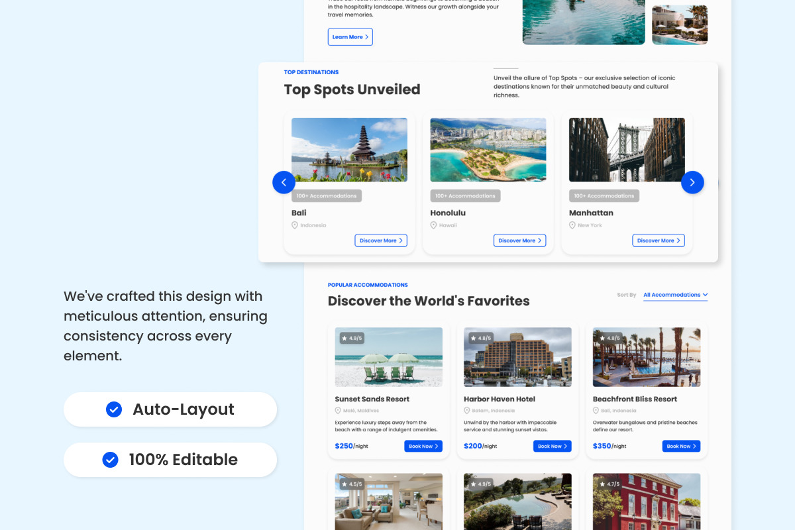Click the Learn More button
This screenshot has width=795, height=530.
350,36
